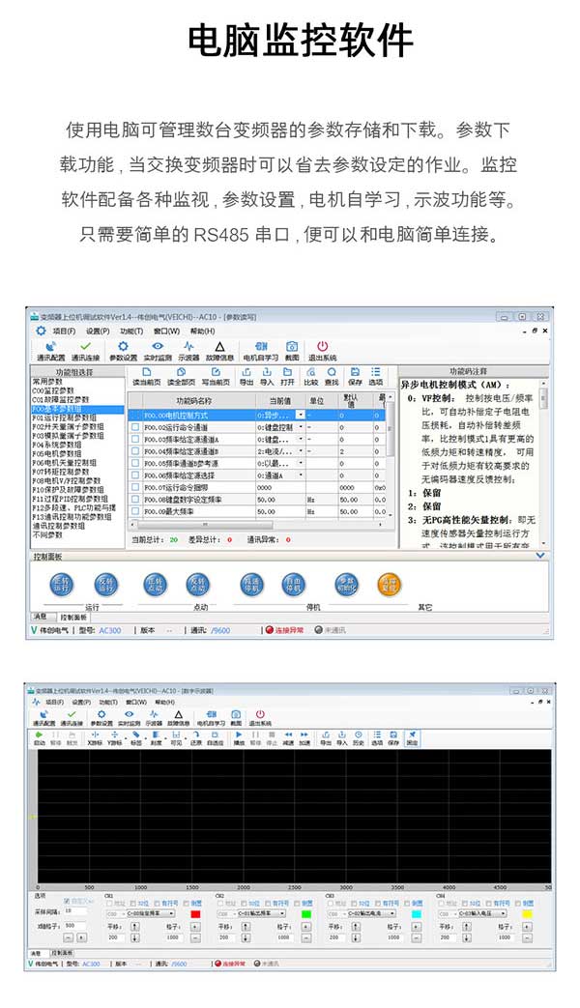Select Y游标 cursor tool in oscilloscope
Image resolution: width=580 pixels, height=1008 pixels.
point(114,738)
